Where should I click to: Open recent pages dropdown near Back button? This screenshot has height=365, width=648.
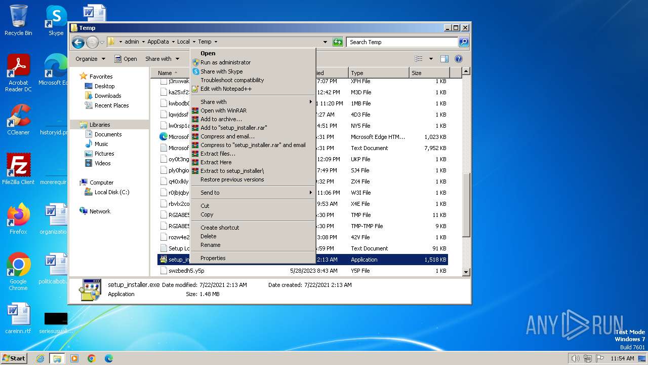coord(102,42)
